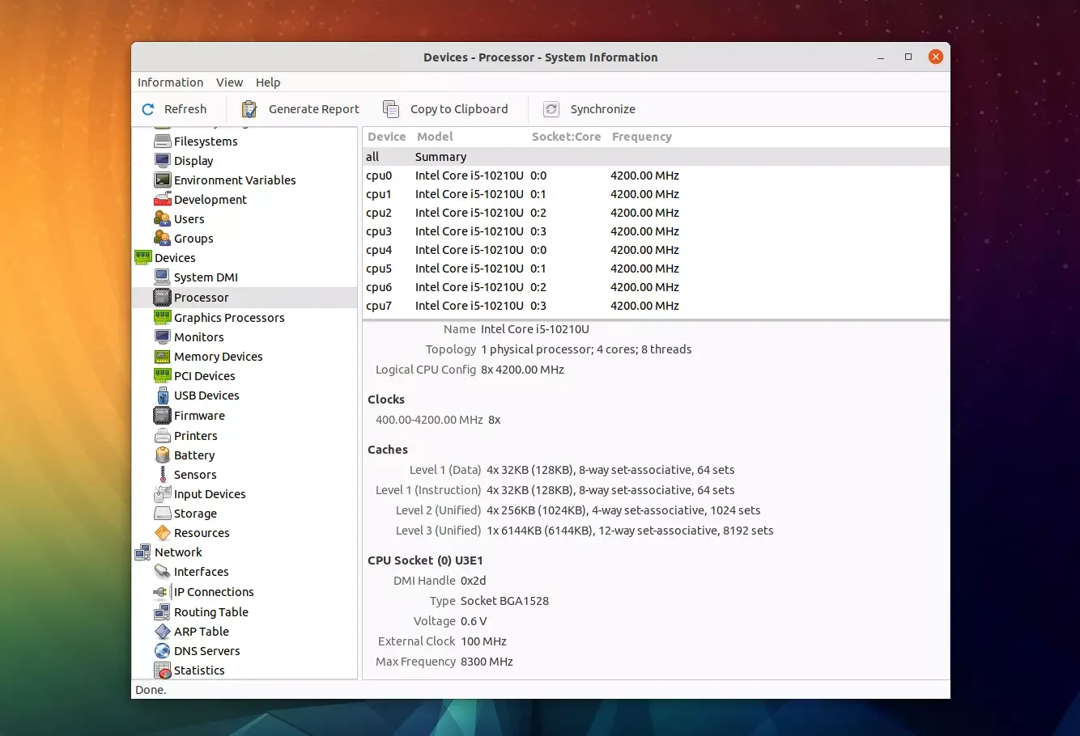
Task: Collapse the Devices category in tree
Action: click(175, 258)
